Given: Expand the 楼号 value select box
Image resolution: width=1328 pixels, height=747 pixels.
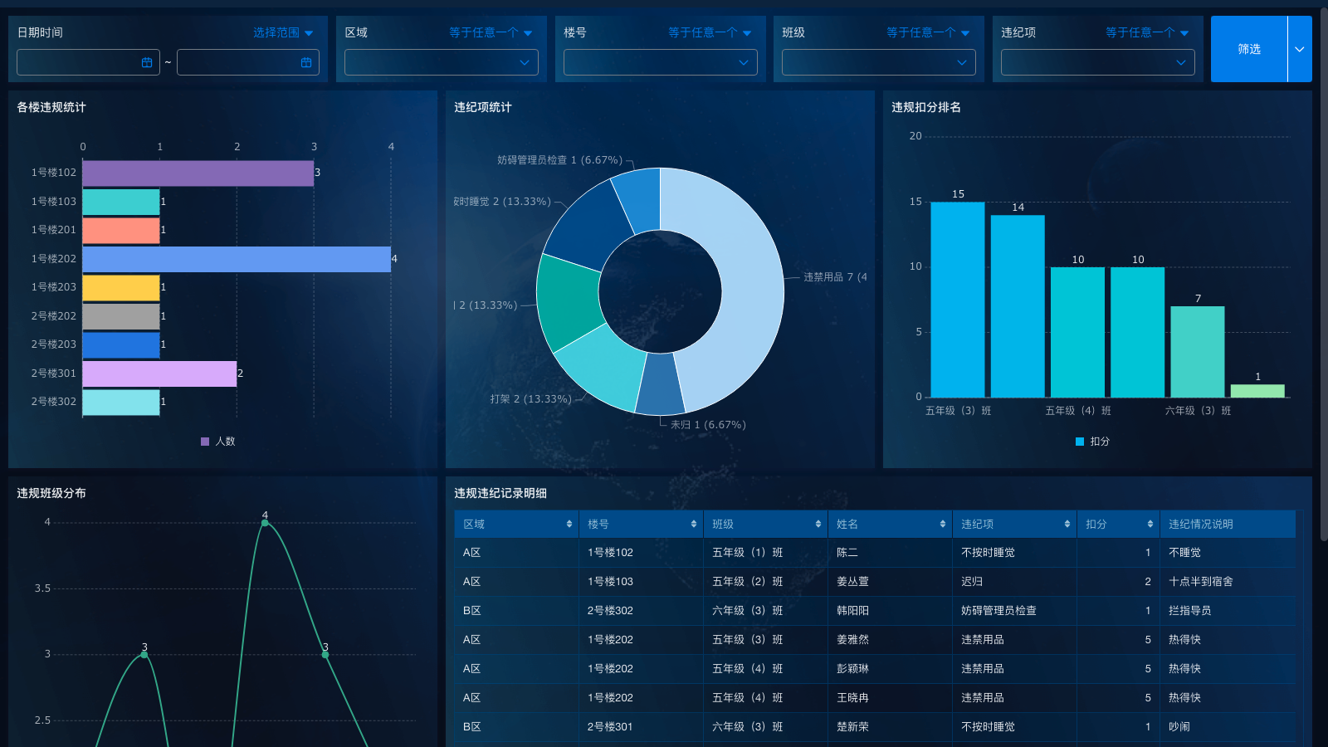Looking at the screenshot, I should (x=661, y=62).
